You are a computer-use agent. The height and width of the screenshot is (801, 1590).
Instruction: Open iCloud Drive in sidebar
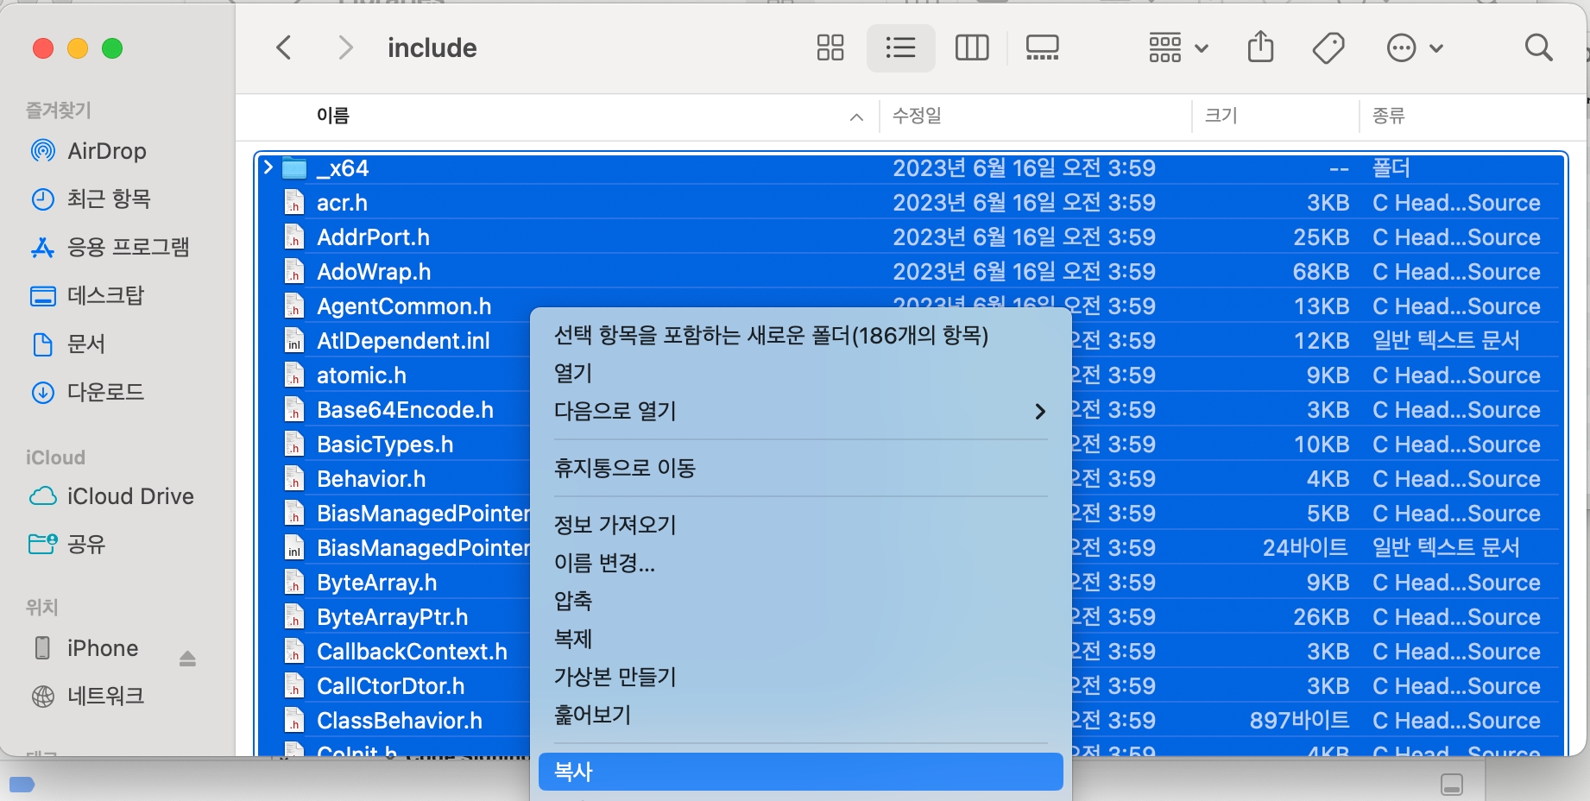[x=129, y=496]
